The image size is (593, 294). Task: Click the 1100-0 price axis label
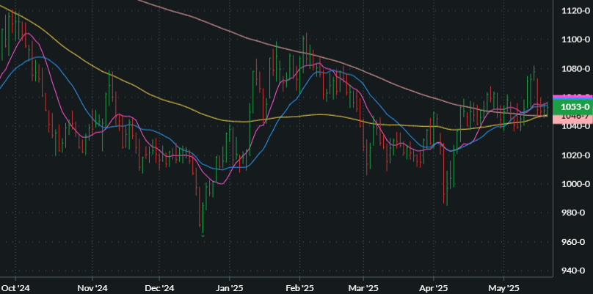575,40
